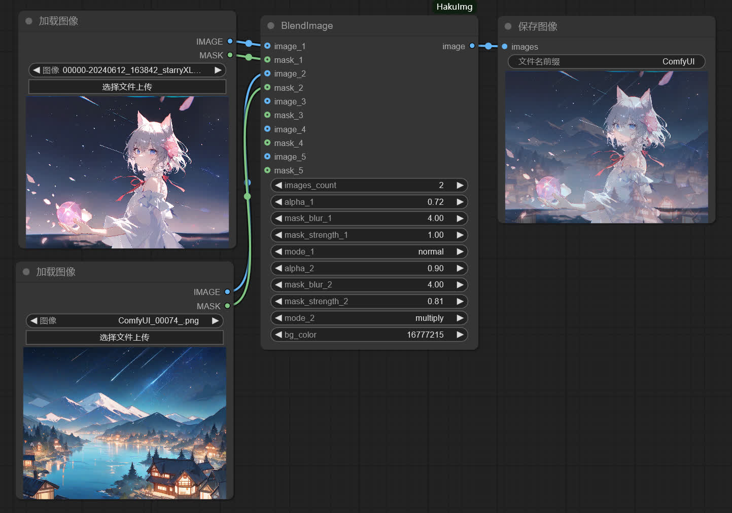The width and height of the screenshot is (732, 513).
Task: Decrease mask_blur_2 with the left arrow
Action: [x=278, y=285]
